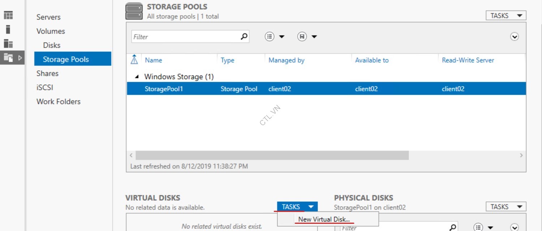
Task: Click the filter criteria list icon
Action: [269, 36]
